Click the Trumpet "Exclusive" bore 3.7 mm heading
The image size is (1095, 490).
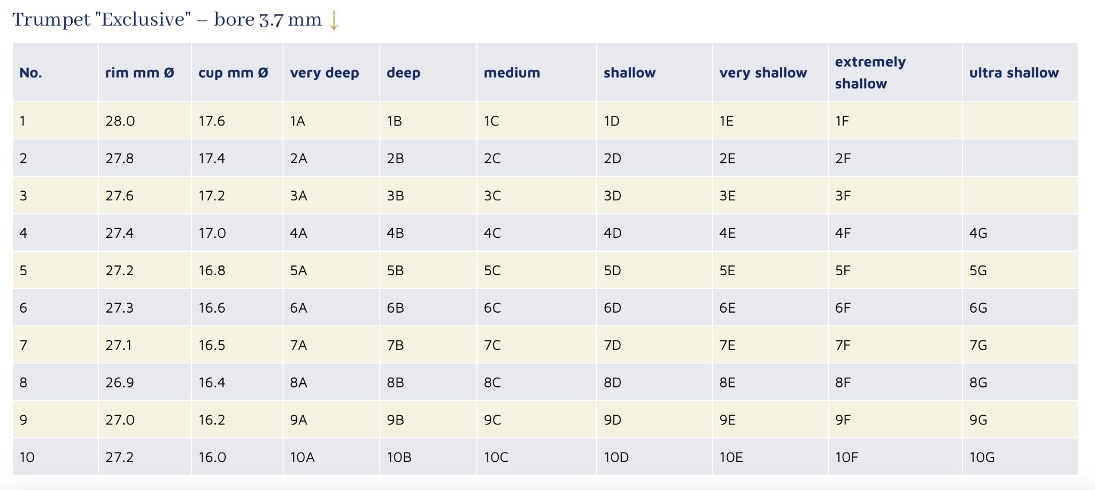point(167,20)
